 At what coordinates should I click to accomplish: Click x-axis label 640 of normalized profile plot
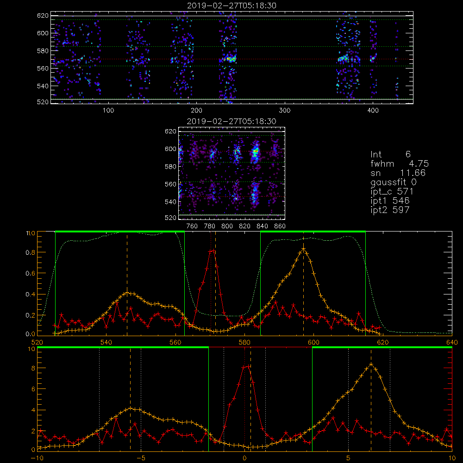pyautogui.click(x=452, y=342)
